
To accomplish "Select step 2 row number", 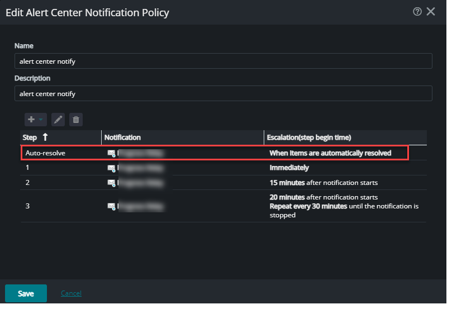I will click(x=27, y=183).
